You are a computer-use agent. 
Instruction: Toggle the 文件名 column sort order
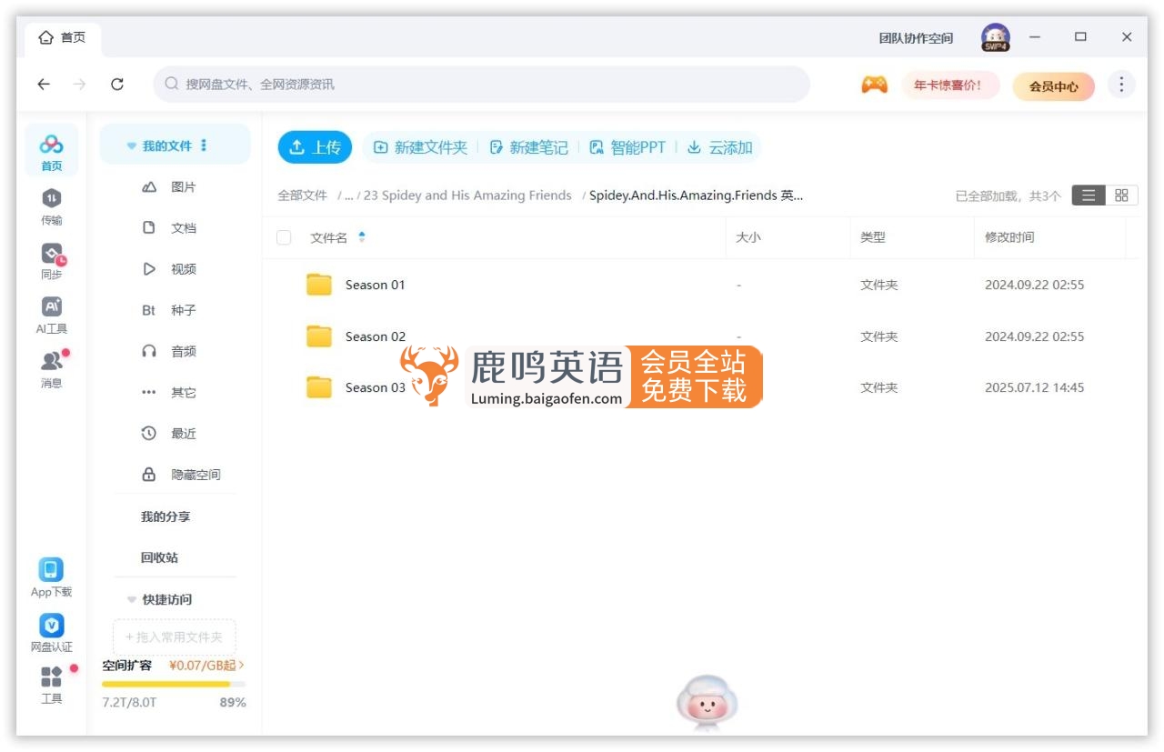pyautogui.click(x=362, y=236)
